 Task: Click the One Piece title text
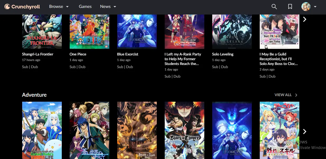pyautogui.click(x=78, y=54)
